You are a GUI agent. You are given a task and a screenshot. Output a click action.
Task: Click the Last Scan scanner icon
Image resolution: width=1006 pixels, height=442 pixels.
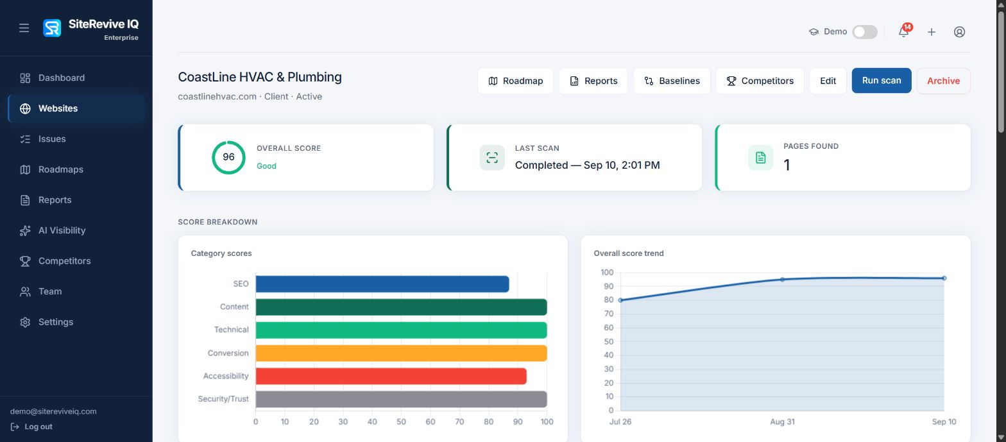(492, 157)
